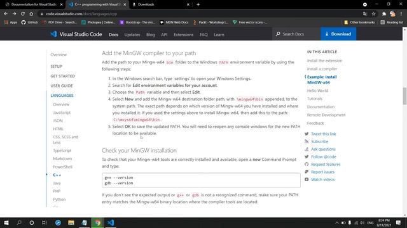The image size is (407, 228).
Task: Click the Follow @code Twitter icon
Action: (307, 156)
